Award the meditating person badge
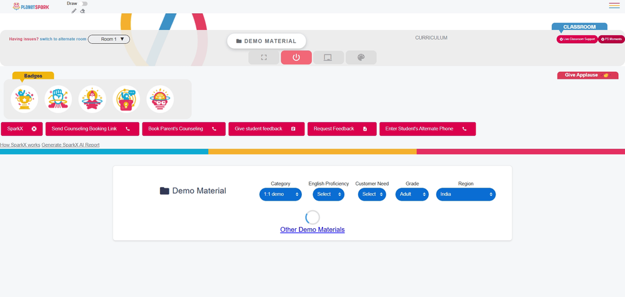Viewport: 625px width, 297px height. (x=92, y=99)
